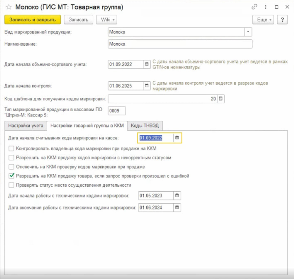This screenshot has width=294, height=279.
Task: Open calendar for Дата начала контроля
Action: (146, 86)
